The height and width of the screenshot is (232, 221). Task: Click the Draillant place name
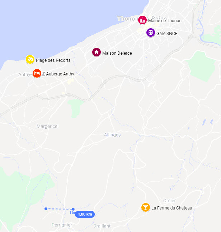pos(102,226)
